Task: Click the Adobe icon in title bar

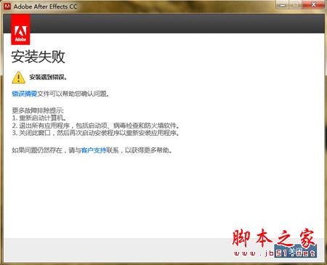Action: pyautogui.click(x=7, y=7)
